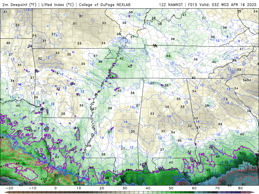Click the '80' color scale label
This screenshot has height=194, width=259.
tap(241, 188)
